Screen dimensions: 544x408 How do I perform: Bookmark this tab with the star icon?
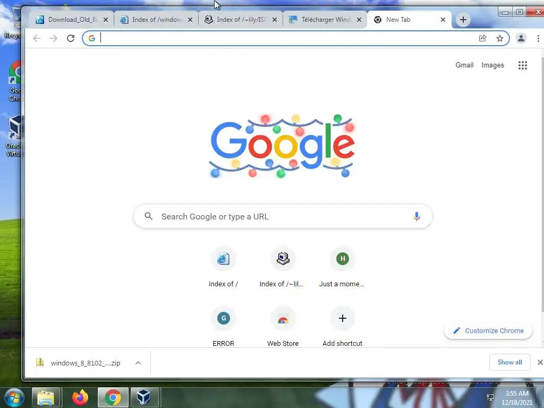pyautogui.click(x=499, y=38)
